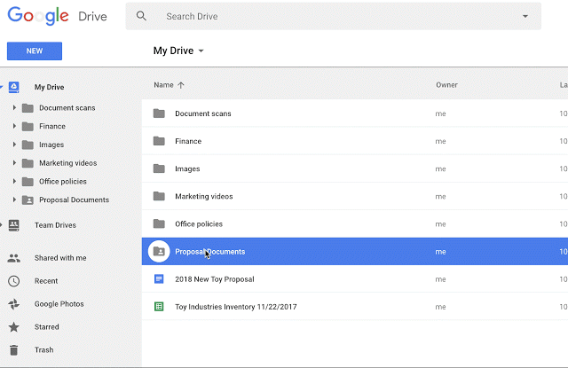The height and width of the screenshot is (368, 568).
Task: Click the blue NEW button
Action: (x=34, y=51)
